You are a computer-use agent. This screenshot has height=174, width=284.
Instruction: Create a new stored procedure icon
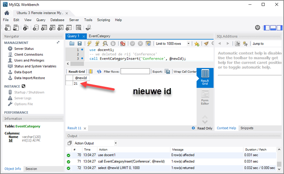[60, 27]
